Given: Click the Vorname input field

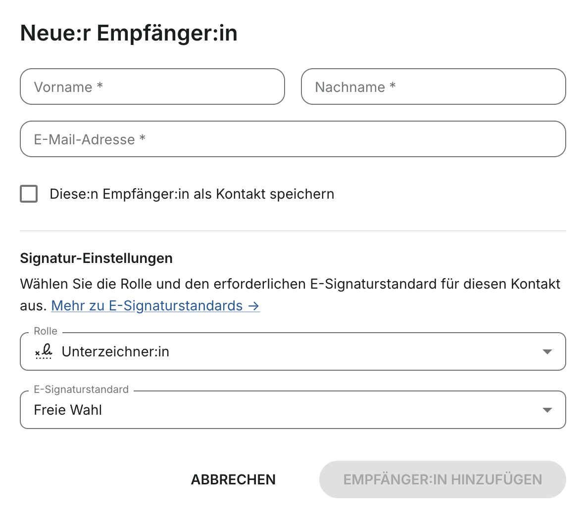Looking at the screenshot, I should [152, 86].
